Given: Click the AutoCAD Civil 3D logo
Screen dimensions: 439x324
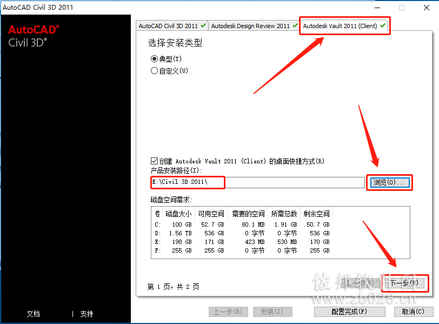Looking at the screenshot, I should [x=34, y=36].
